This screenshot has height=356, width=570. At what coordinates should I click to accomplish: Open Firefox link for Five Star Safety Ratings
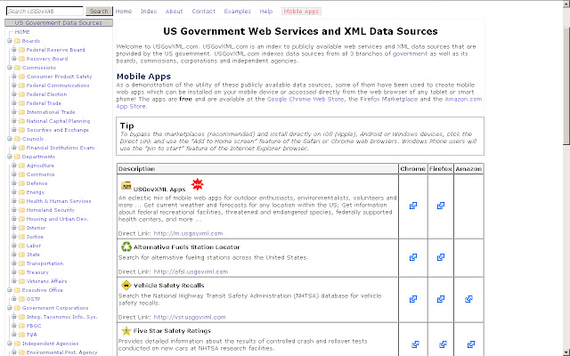click(x=443, y=344)
